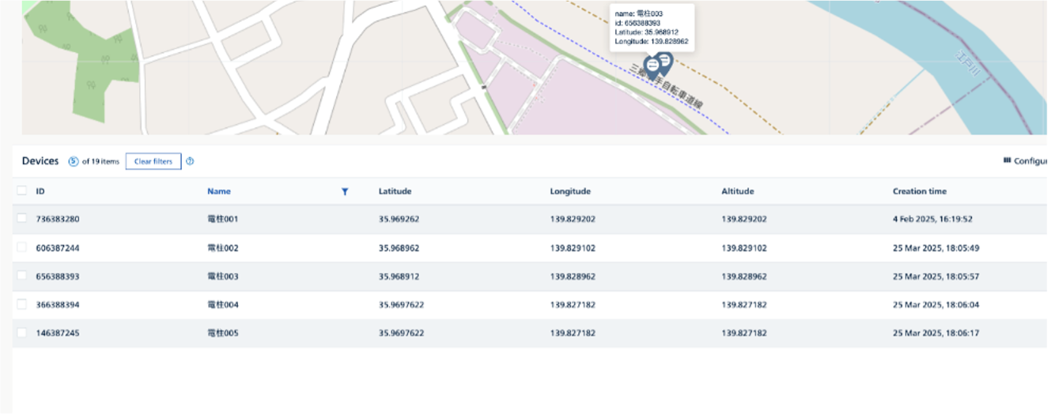1051x417 pixels.
Task: Click the Name column filter funnel icon
Action: point(345,192)
